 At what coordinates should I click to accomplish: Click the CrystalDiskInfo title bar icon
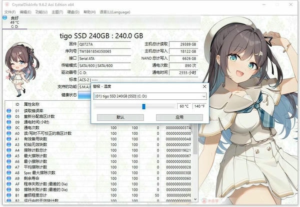(7, 4)
